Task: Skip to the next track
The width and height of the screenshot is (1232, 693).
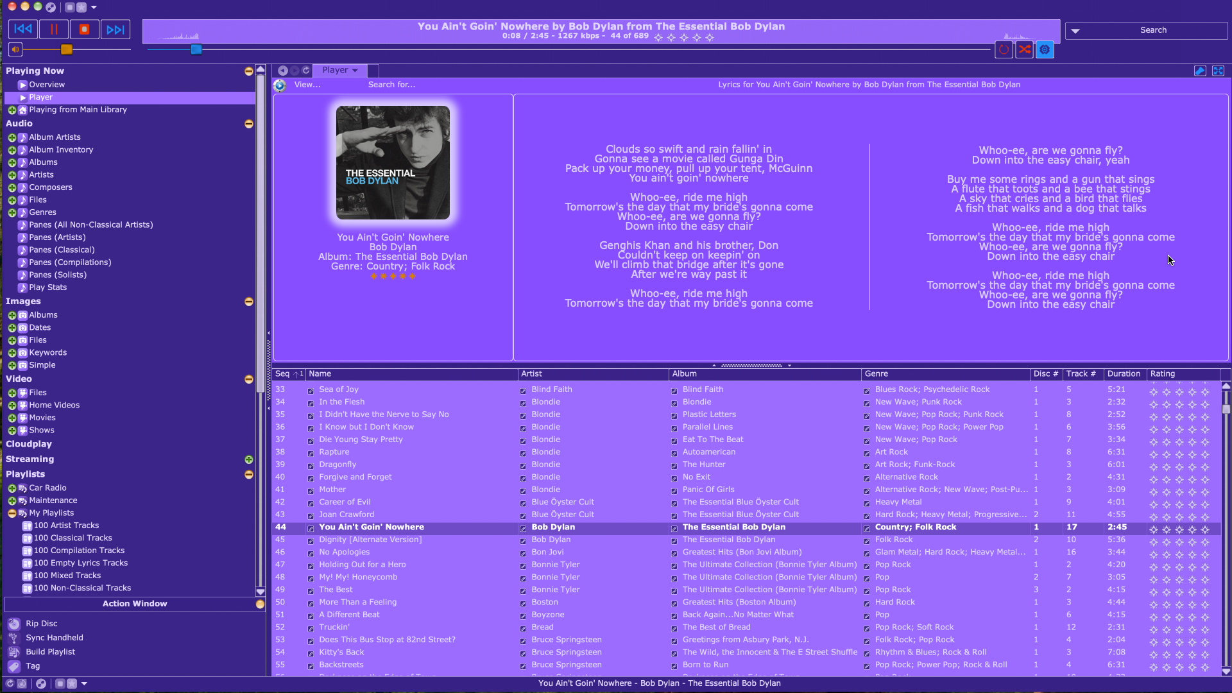Action: 116,29
